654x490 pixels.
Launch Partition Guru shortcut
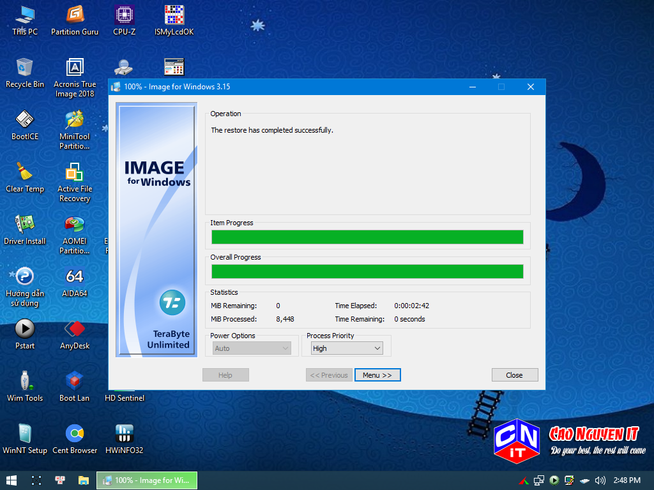pos(75,21)
